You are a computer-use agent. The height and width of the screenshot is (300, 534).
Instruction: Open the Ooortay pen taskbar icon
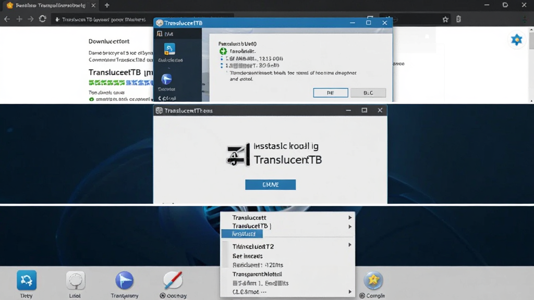click(x=173, y=280)
